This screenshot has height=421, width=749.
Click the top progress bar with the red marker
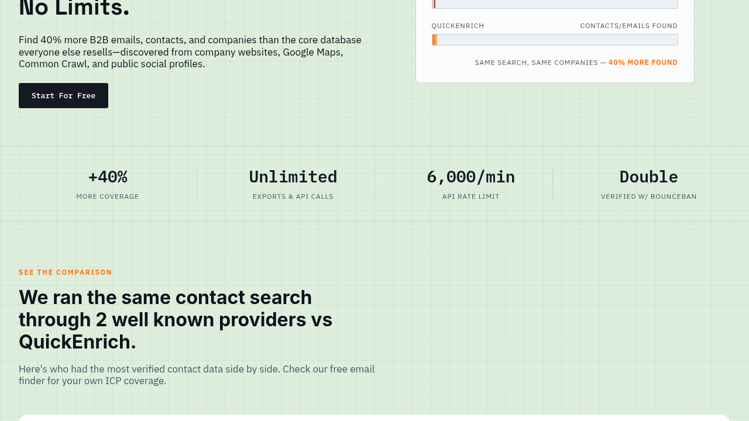point(555,4)
